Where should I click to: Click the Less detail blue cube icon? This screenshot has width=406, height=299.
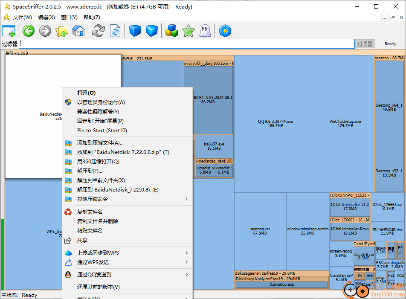(x=135, y=31)
